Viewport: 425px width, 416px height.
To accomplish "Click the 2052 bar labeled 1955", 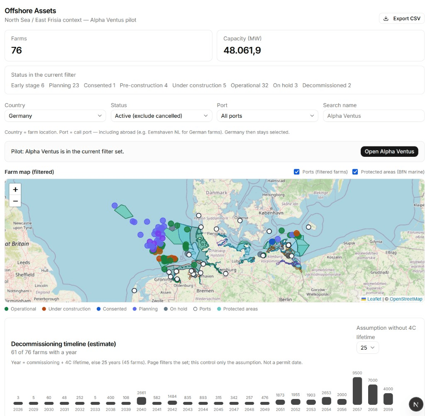I will (x=296, y=402).
